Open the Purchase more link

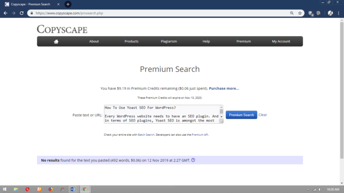coord(224,88)
